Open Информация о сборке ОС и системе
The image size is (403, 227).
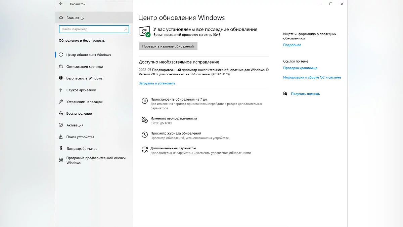point(312,77)
